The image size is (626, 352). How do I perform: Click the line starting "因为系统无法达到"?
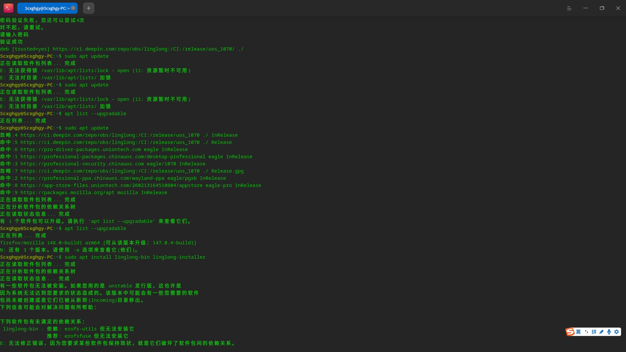pyautogui.click(x=99, y=293)
